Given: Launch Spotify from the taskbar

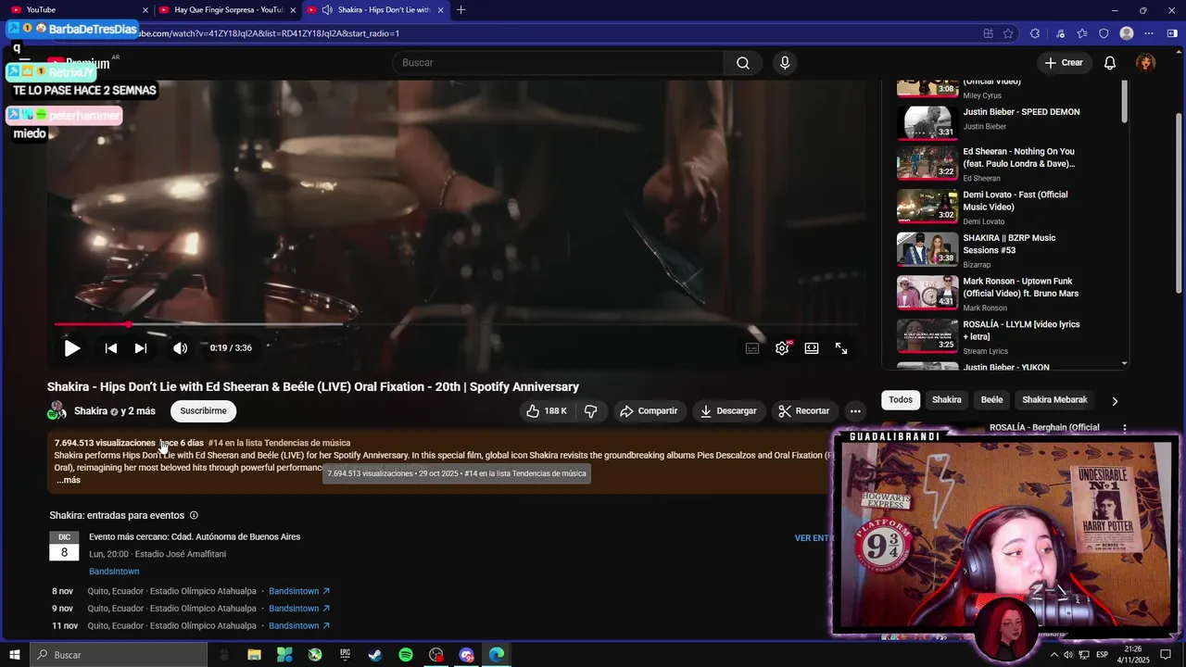Looking at the screenshot, I should coord(406,655).
